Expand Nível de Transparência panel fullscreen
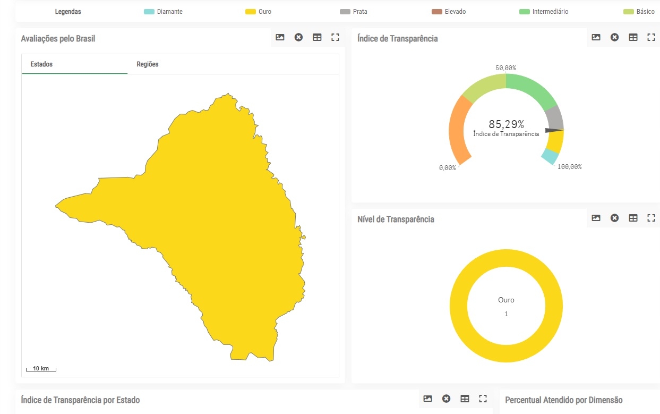 click(x=651, y=218)
